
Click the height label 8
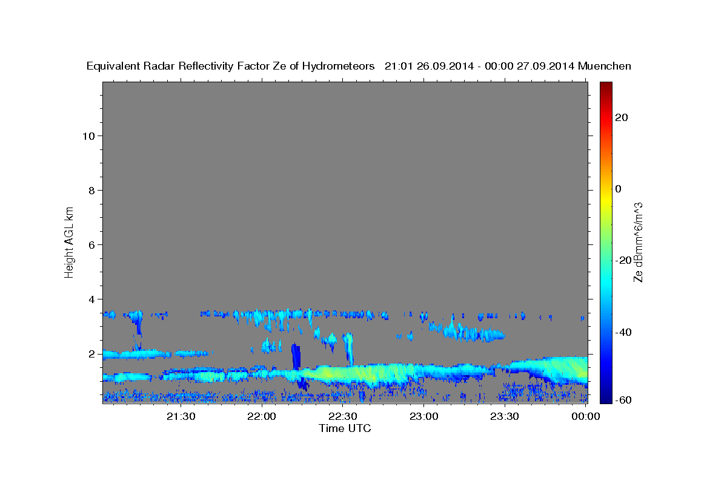pyautogui.click(x=91, y=191)
